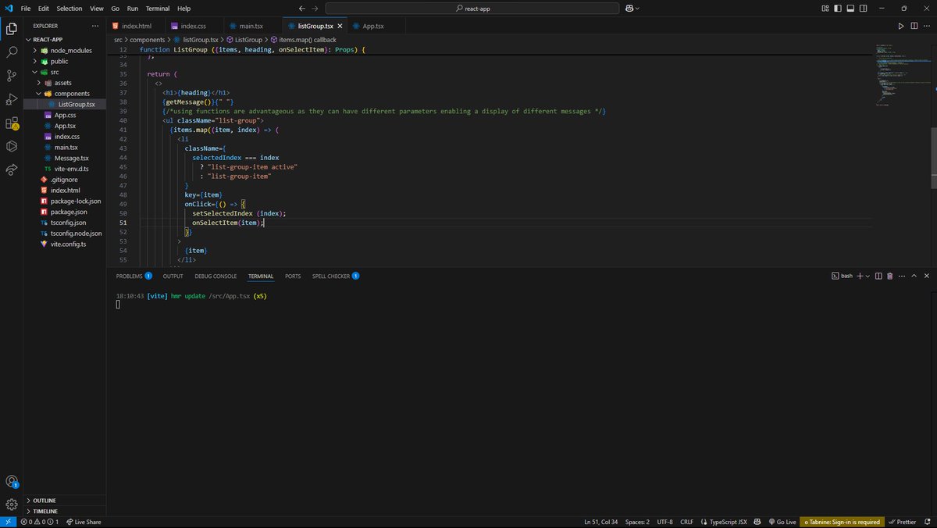
Task: Go back with the left arrow
Action: (302, 8)
